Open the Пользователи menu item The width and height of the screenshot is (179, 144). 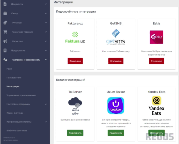tap(14, 77)
